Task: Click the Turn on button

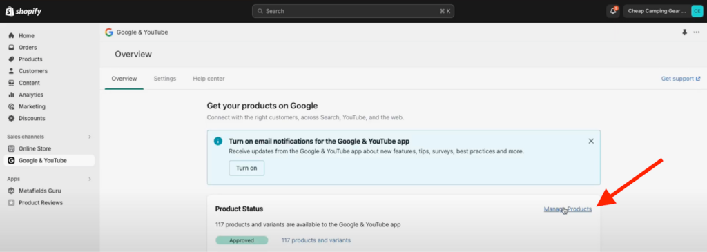Action: coord(246,168)
